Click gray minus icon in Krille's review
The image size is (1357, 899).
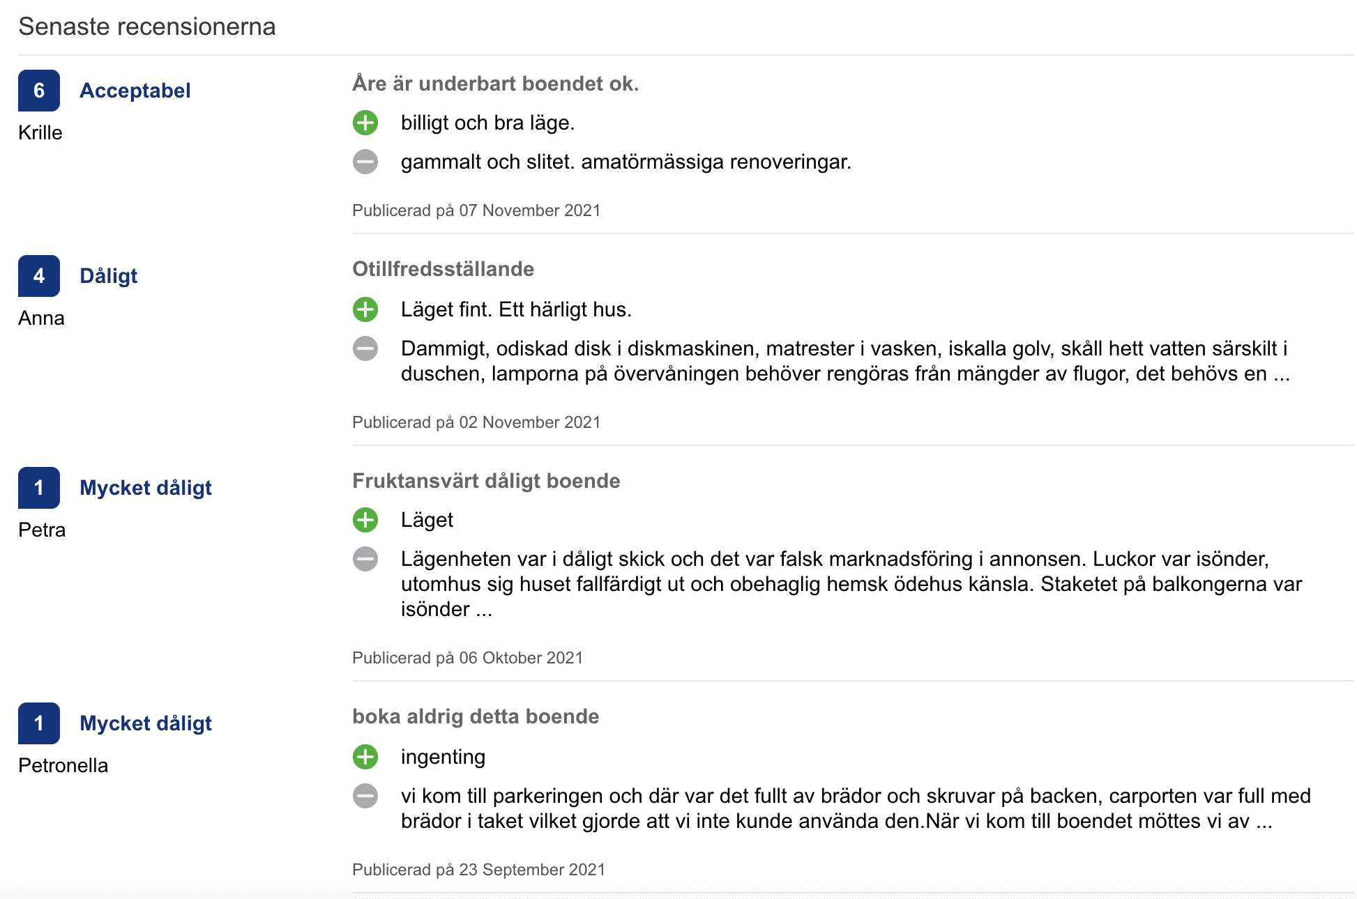tap(365, 162)
